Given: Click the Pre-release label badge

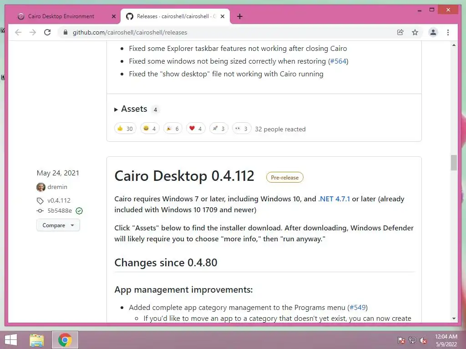Looking at the screenshot, I should click(x=285, y=178).
